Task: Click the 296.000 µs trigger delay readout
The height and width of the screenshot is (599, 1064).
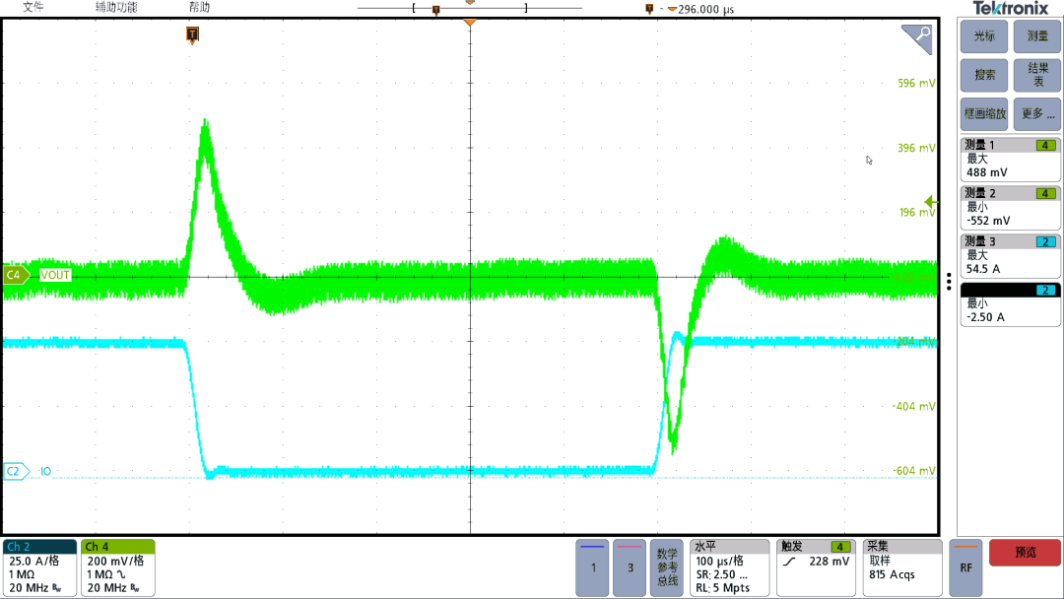Action: (705, 10)
